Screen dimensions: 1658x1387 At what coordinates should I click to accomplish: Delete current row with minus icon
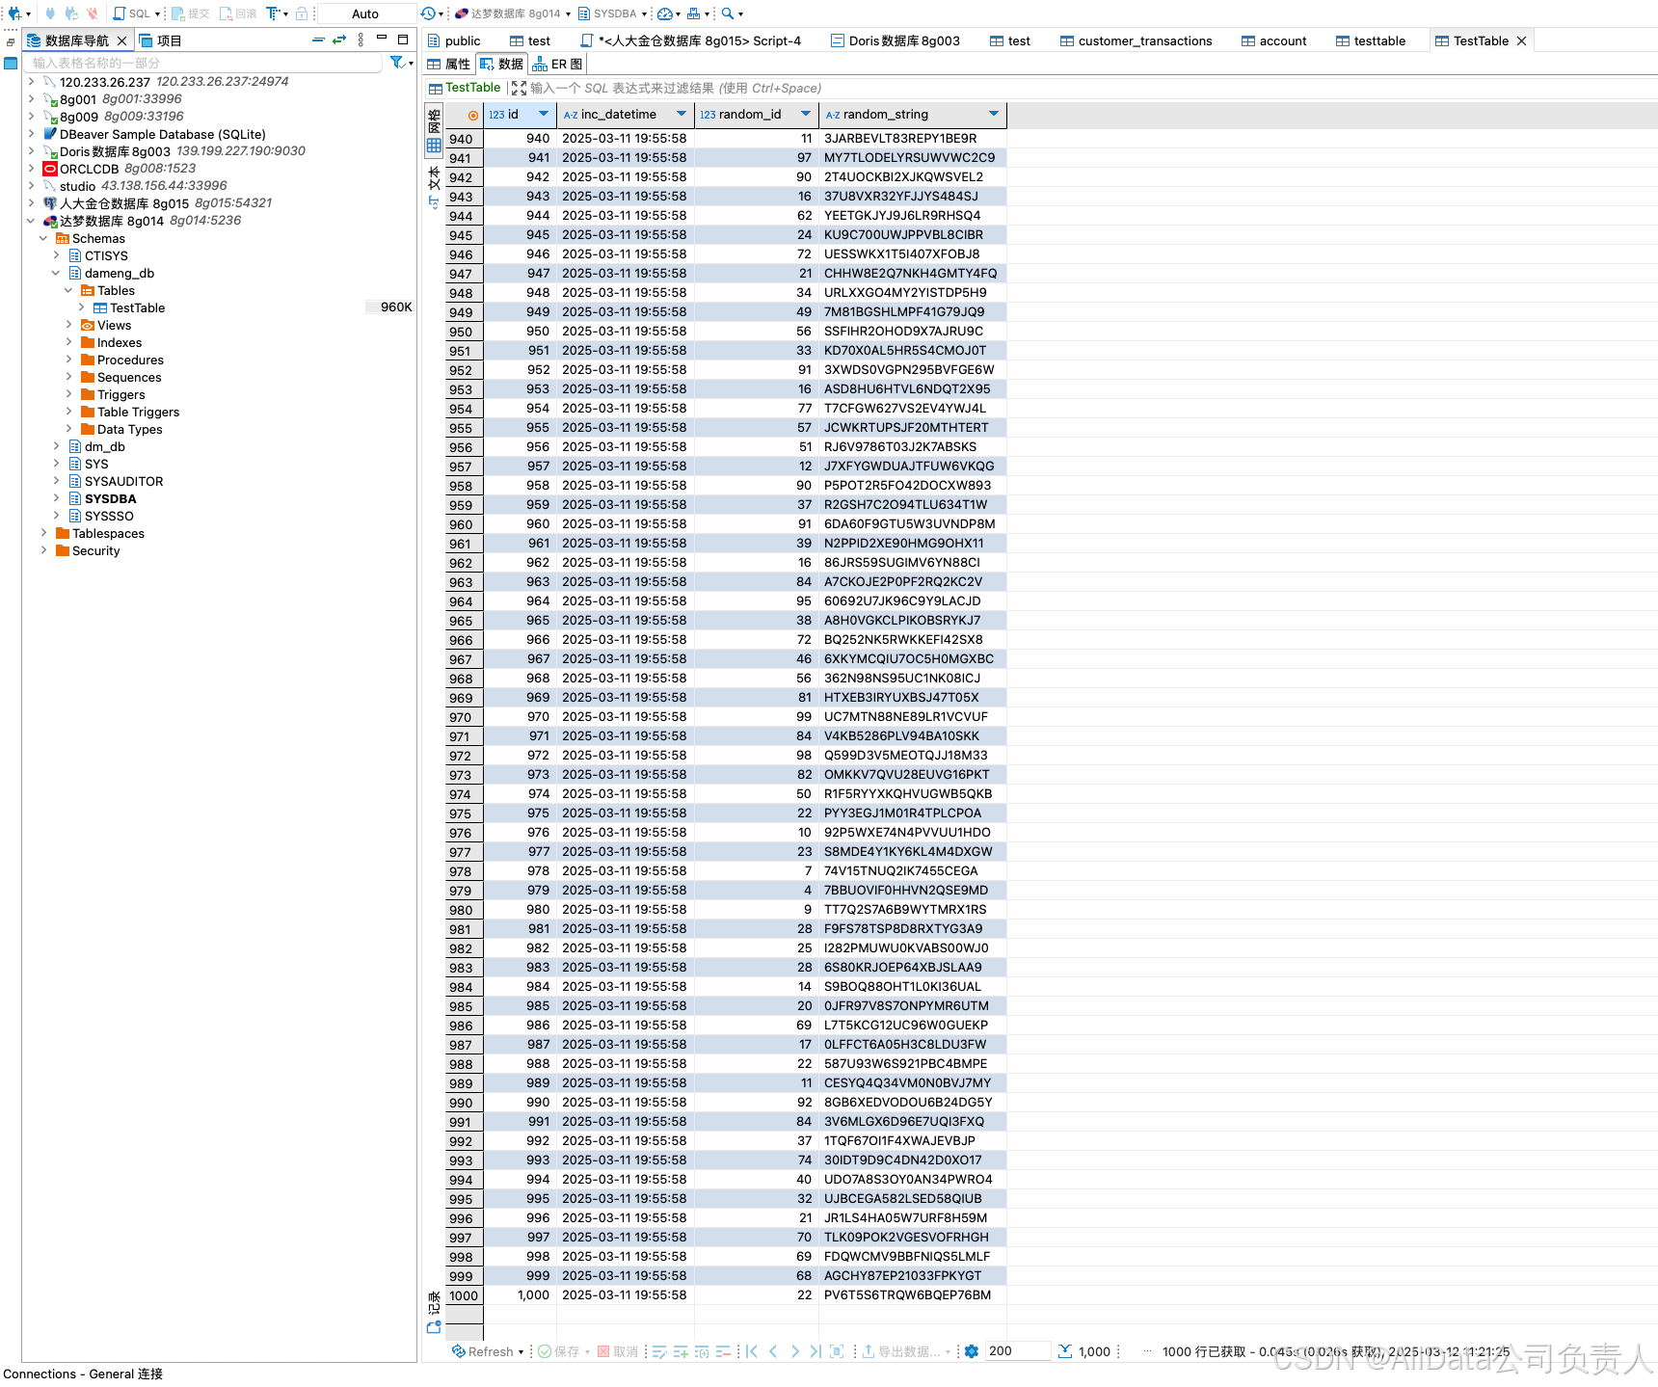pyautogui.click(x=723, y=1351)
